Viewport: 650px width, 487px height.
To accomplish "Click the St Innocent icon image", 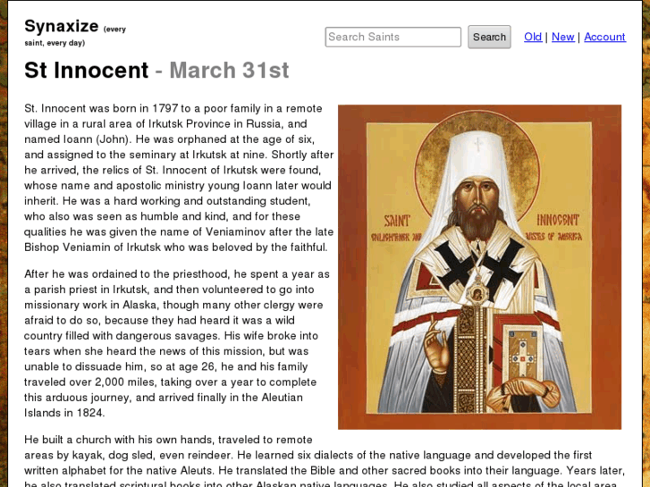I will click(x=479, y=267).
